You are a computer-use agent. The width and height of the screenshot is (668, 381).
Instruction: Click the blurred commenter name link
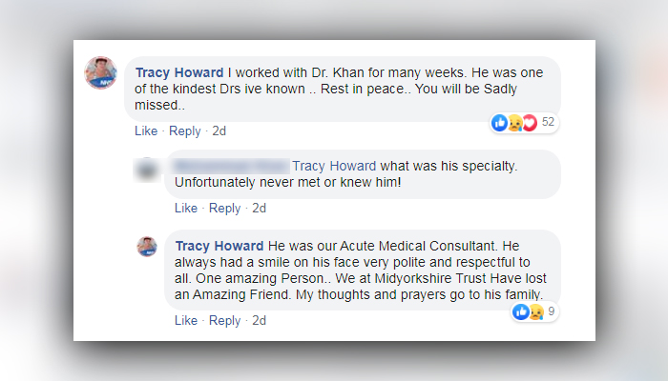click(x=230, y=165)
